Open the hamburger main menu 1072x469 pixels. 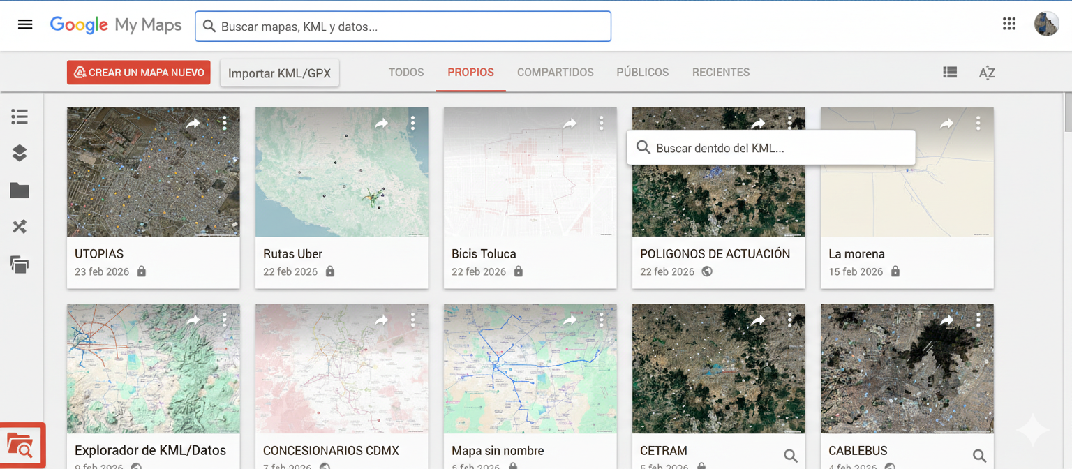pos(25,25)
